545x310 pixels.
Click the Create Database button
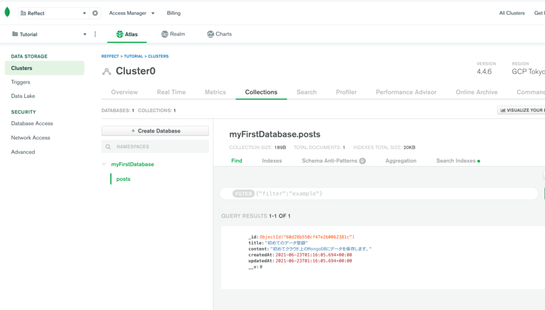click(x=155, y=131)
